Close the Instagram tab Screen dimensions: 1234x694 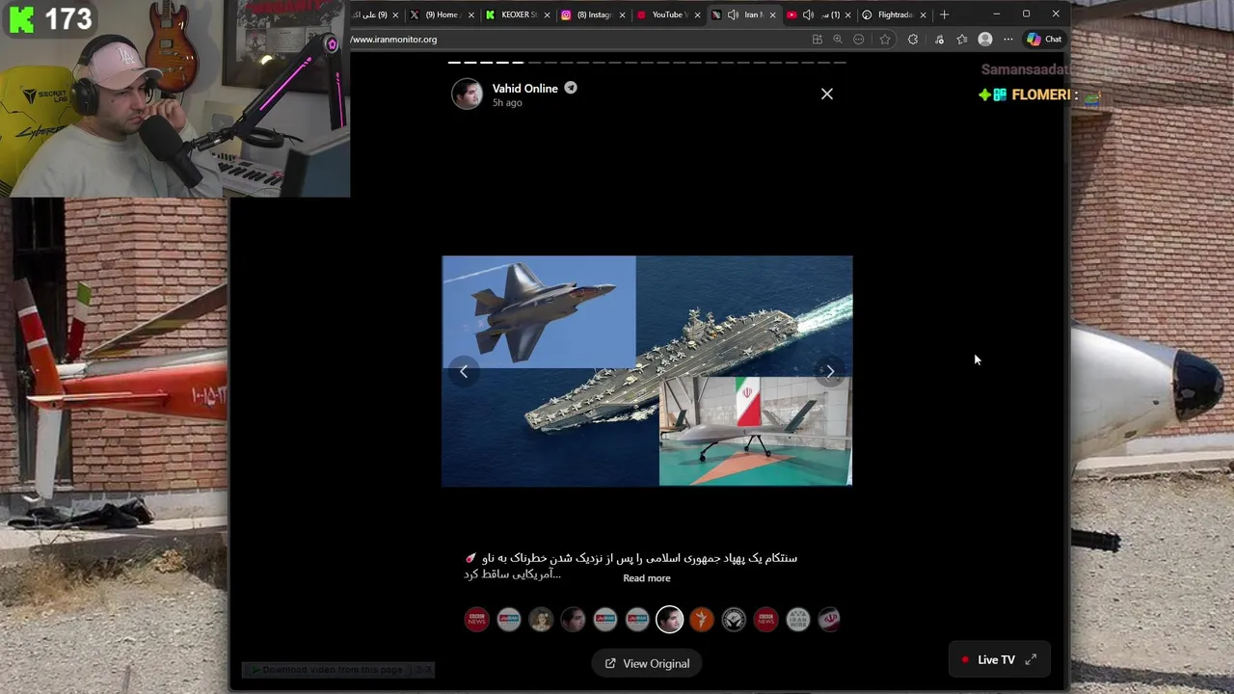click(x=622, y=14)
